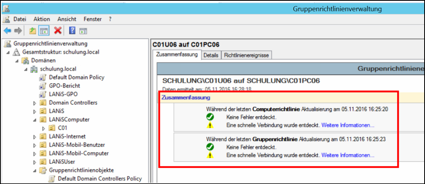Switch to the Zusammenfassung tab
The width and height of the screenshot is (425, 184).
point(177,55)
